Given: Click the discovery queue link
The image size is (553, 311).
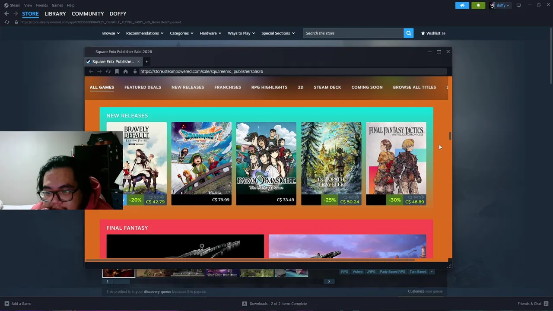Looking at the screenshot, I should coord(158,292).
